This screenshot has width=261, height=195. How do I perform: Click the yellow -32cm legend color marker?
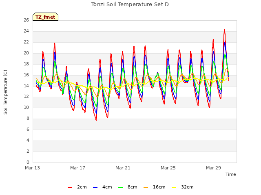174,188
